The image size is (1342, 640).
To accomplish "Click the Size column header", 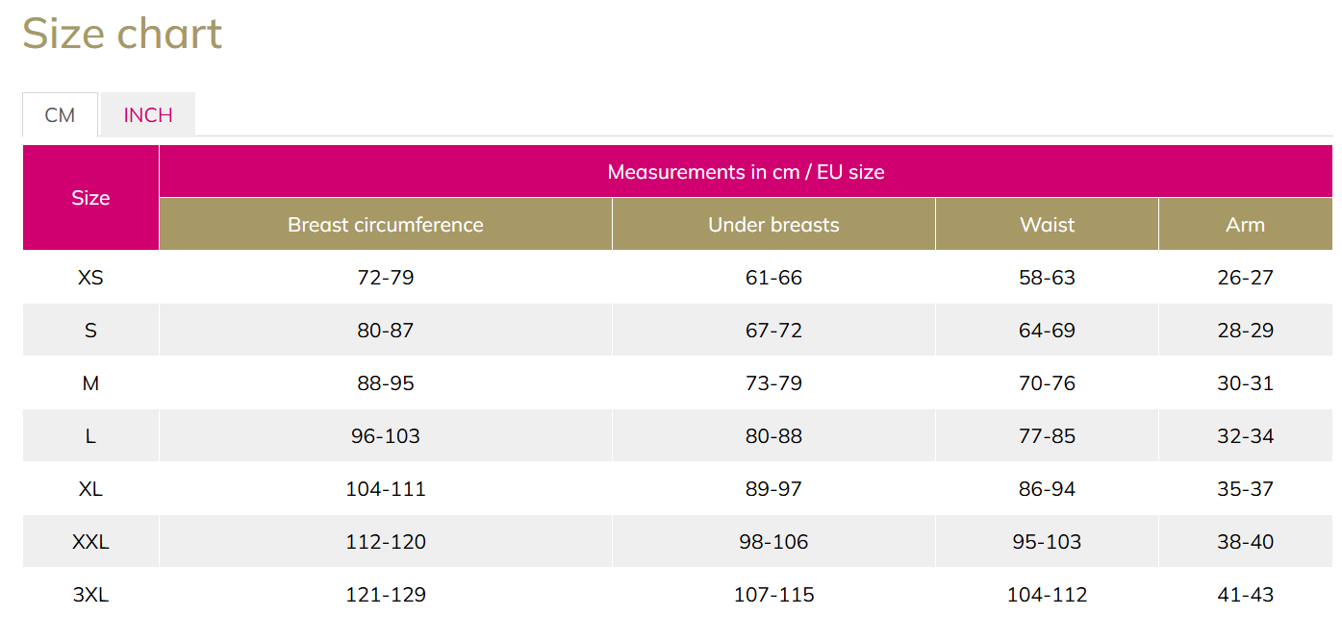I will (x=90, y=198).
